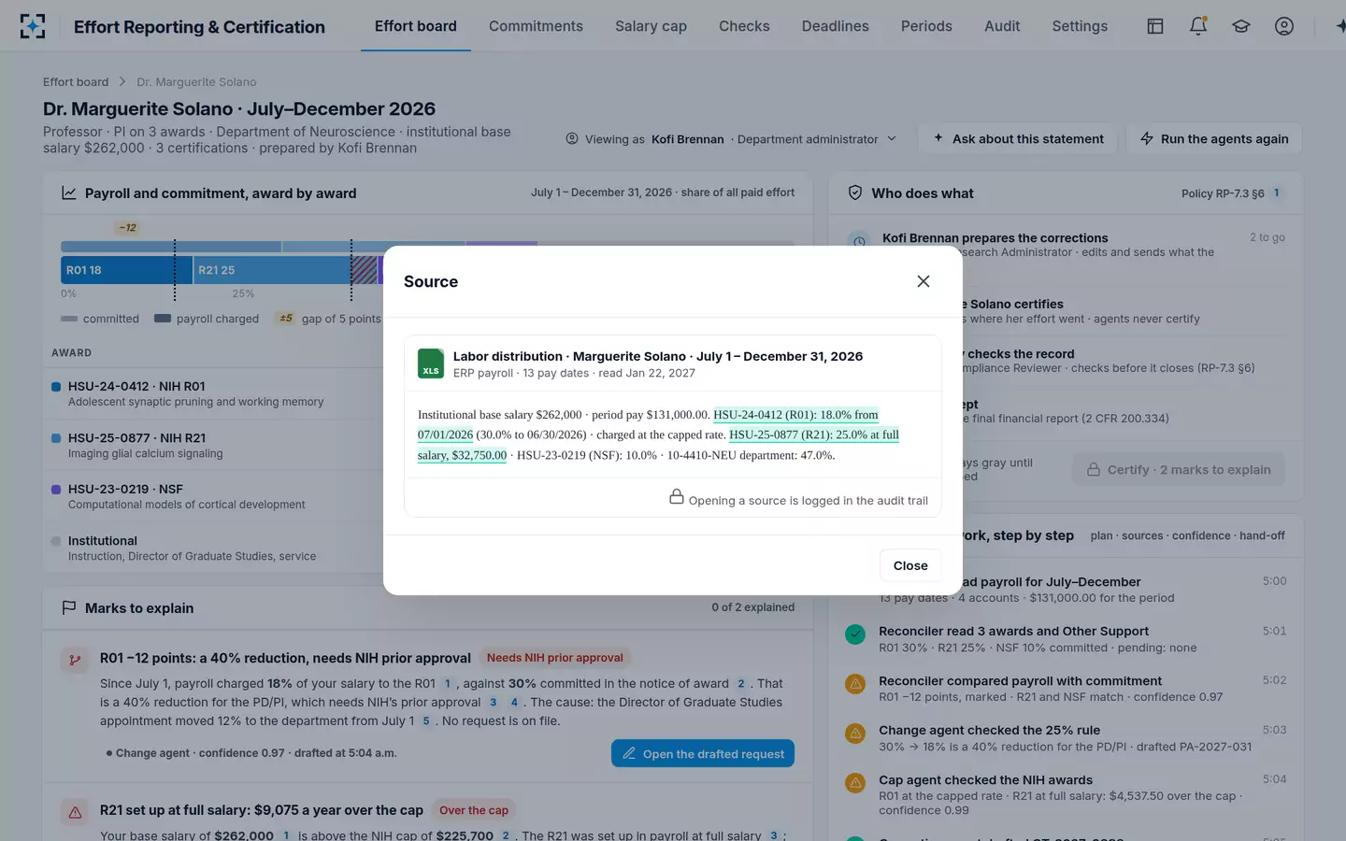Expand the Viewing as Kofi Brennan dropdown
This screenshot has width=1346, height=841.
pyautogui.click(x=731, y=139)
